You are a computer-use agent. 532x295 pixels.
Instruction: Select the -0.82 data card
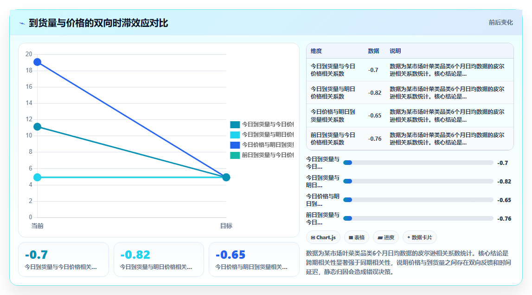click(x=159, y=259)
